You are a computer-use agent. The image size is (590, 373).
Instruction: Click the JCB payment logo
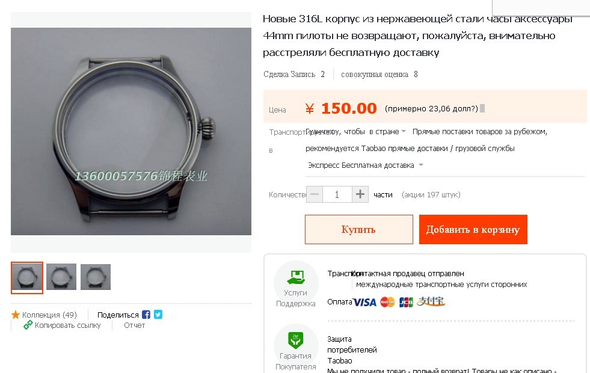pyautogui.click(x=406, y=302)
